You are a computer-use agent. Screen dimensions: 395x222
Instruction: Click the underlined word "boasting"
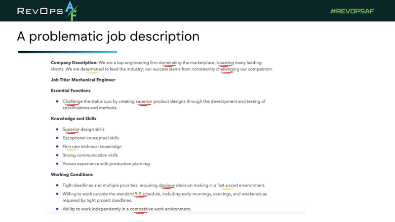(225, 63)
